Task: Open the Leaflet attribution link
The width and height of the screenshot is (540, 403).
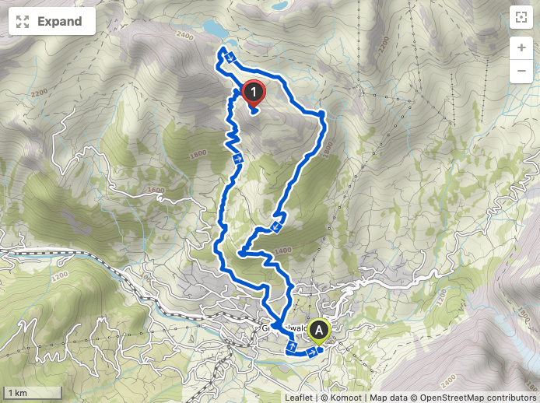Action: click(298, 398)
